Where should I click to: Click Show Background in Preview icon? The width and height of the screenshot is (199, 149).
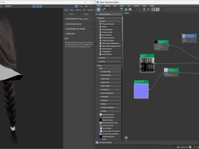point(134,10)
